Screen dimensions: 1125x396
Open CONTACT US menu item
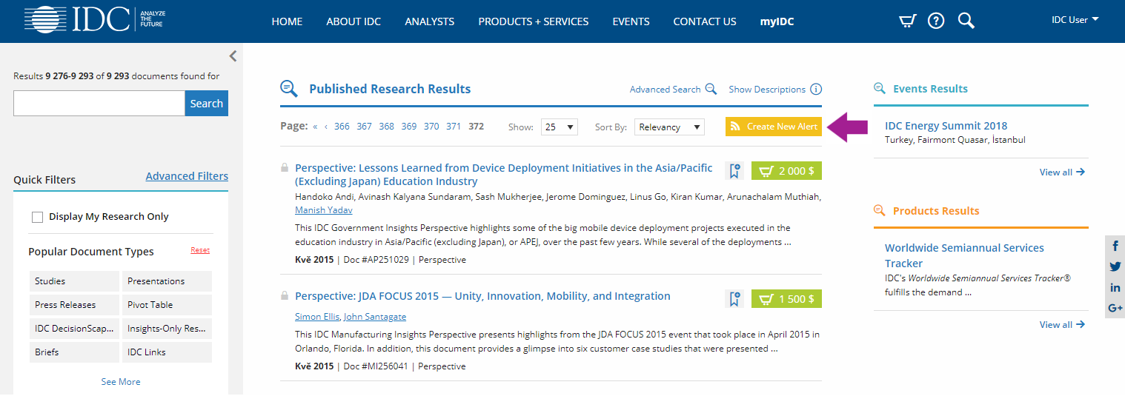(x=705, y=21)
